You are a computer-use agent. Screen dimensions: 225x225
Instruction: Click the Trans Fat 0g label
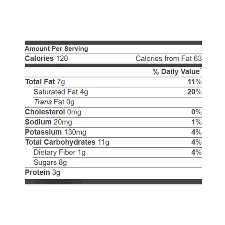coord(54,102)
